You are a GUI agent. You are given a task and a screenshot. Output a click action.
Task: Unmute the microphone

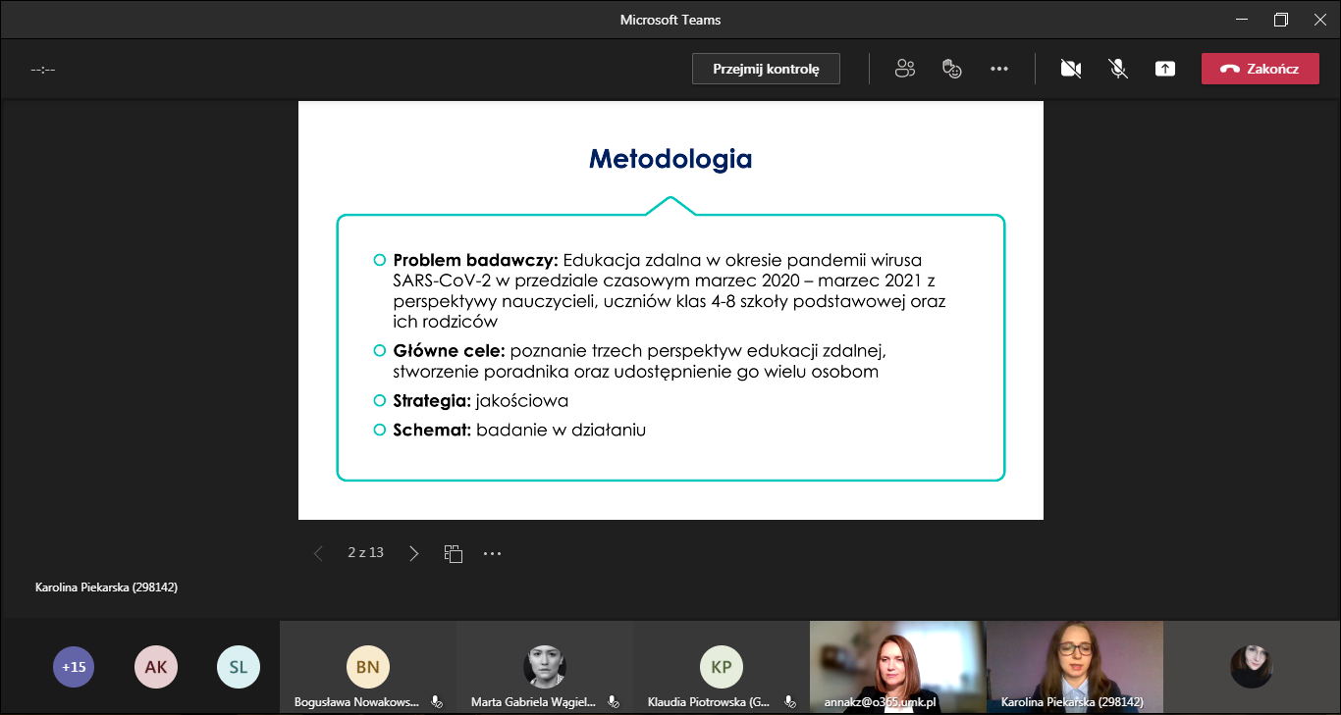coord(1118,69)
